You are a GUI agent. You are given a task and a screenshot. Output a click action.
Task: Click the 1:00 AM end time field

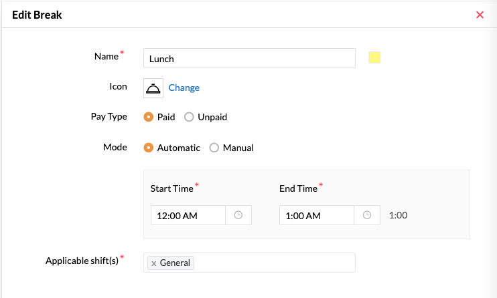tap(317, 215)
